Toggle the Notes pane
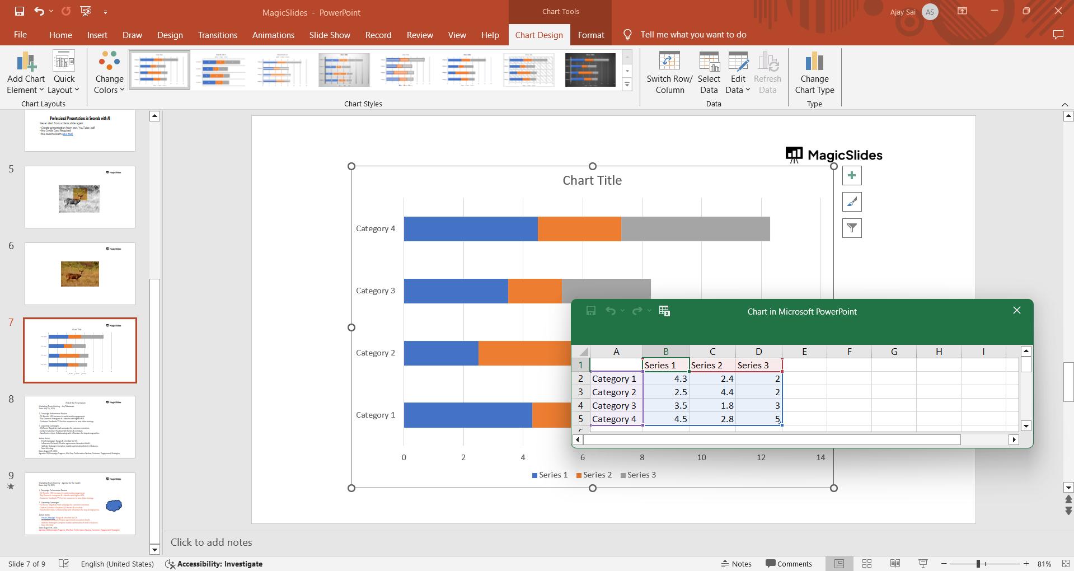This screenshot has height=571, width=1074. pyautogui.click(x=736, y=564)
